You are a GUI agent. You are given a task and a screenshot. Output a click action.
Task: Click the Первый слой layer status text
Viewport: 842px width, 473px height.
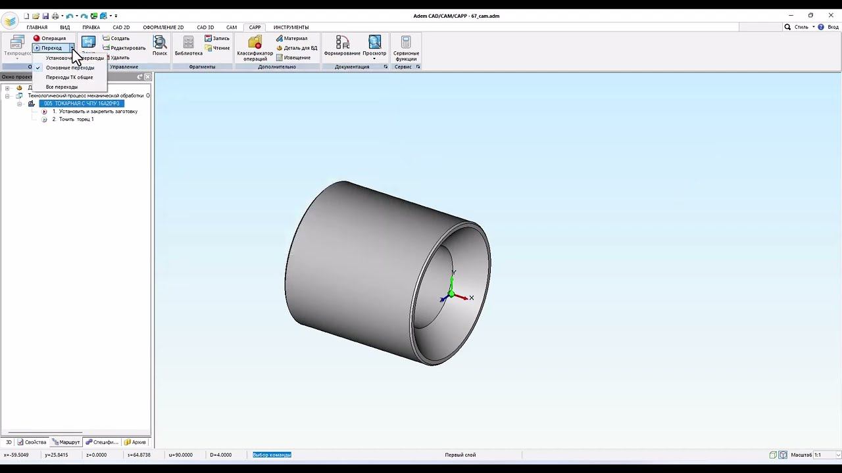coord(460,455)
